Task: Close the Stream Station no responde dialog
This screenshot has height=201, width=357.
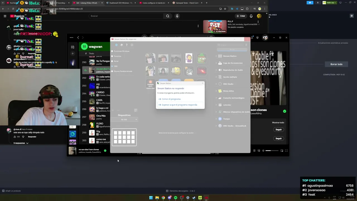Action: [202, 83]
